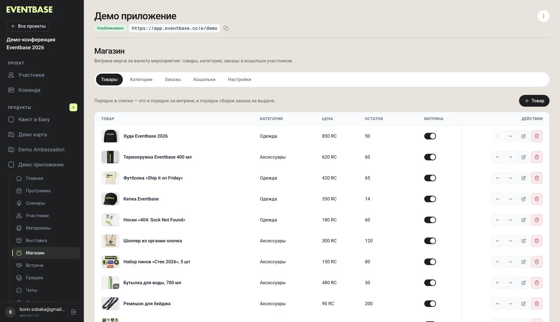
Task: Edit the Шоппер из органик-хлопка product
Action: (524, 241)
